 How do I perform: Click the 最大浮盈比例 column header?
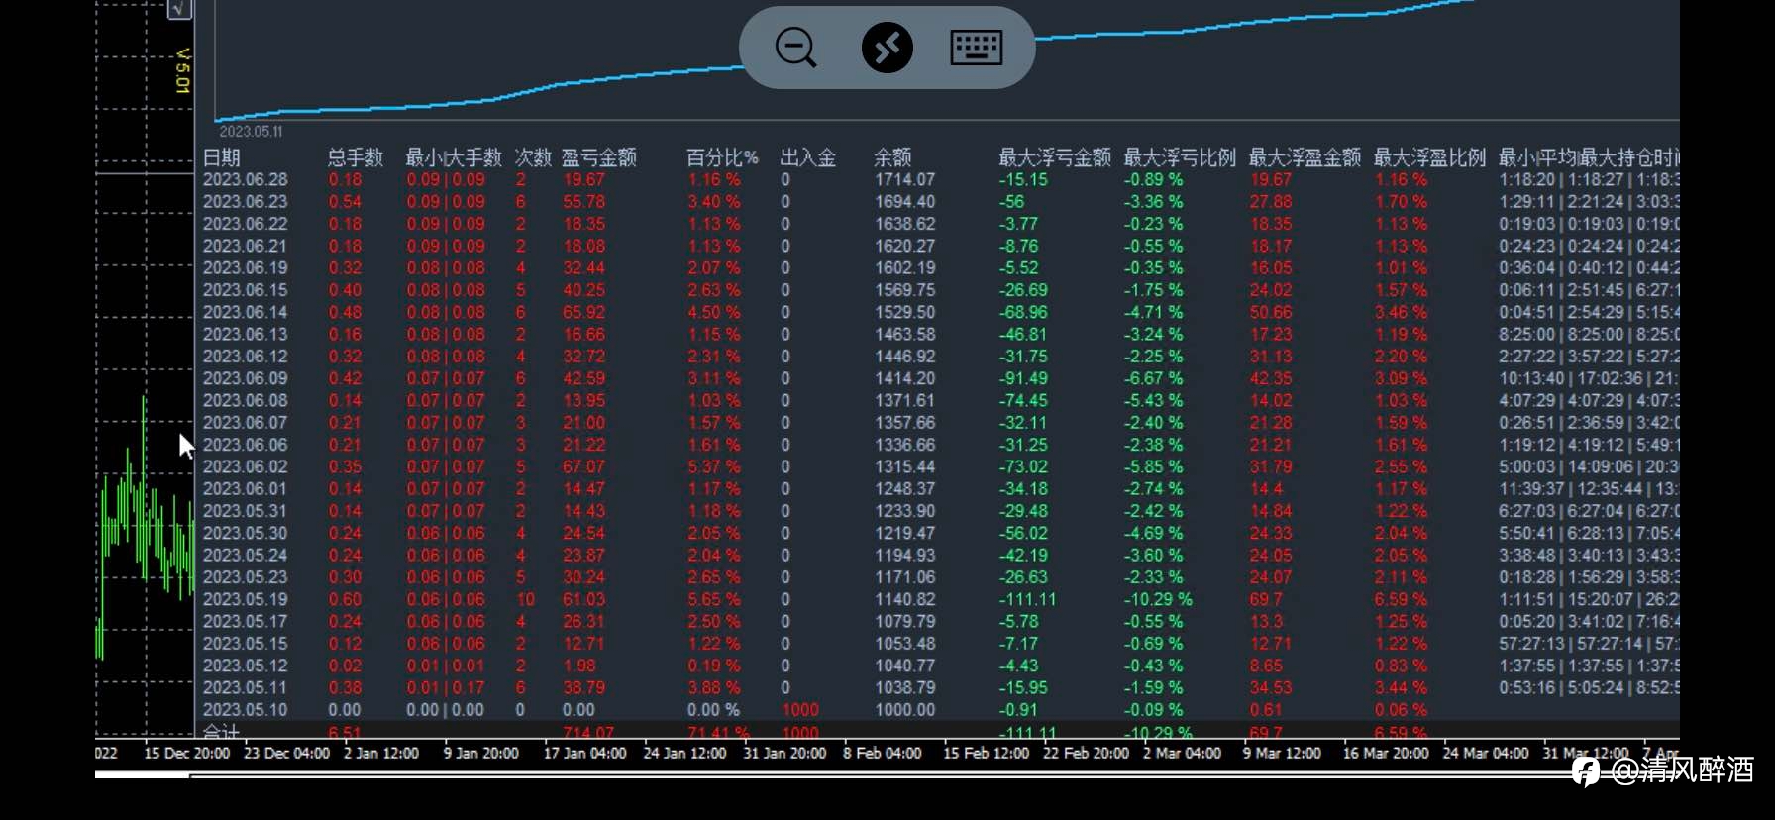1429,157
